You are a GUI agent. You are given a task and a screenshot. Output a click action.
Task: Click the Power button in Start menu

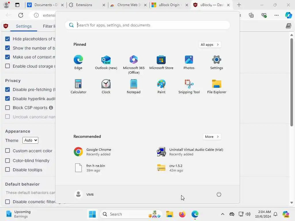click(x=219, y=194)
